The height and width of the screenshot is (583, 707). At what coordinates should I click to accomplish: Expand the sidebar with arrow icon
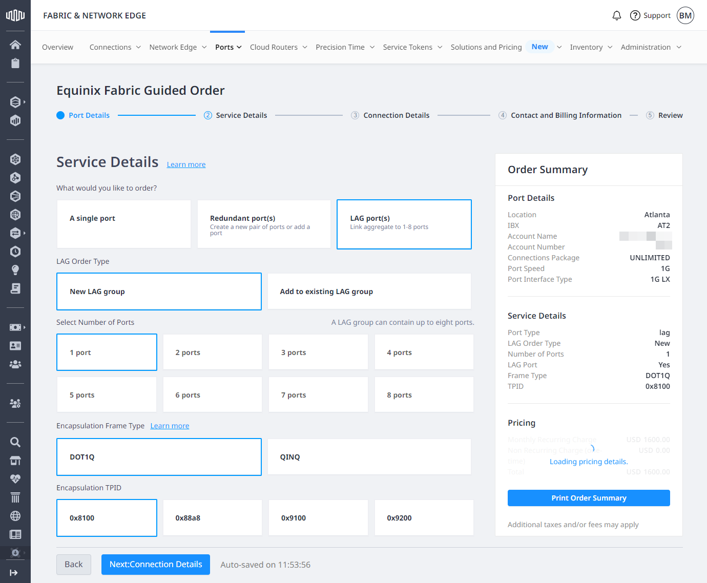tap(14, 573)
